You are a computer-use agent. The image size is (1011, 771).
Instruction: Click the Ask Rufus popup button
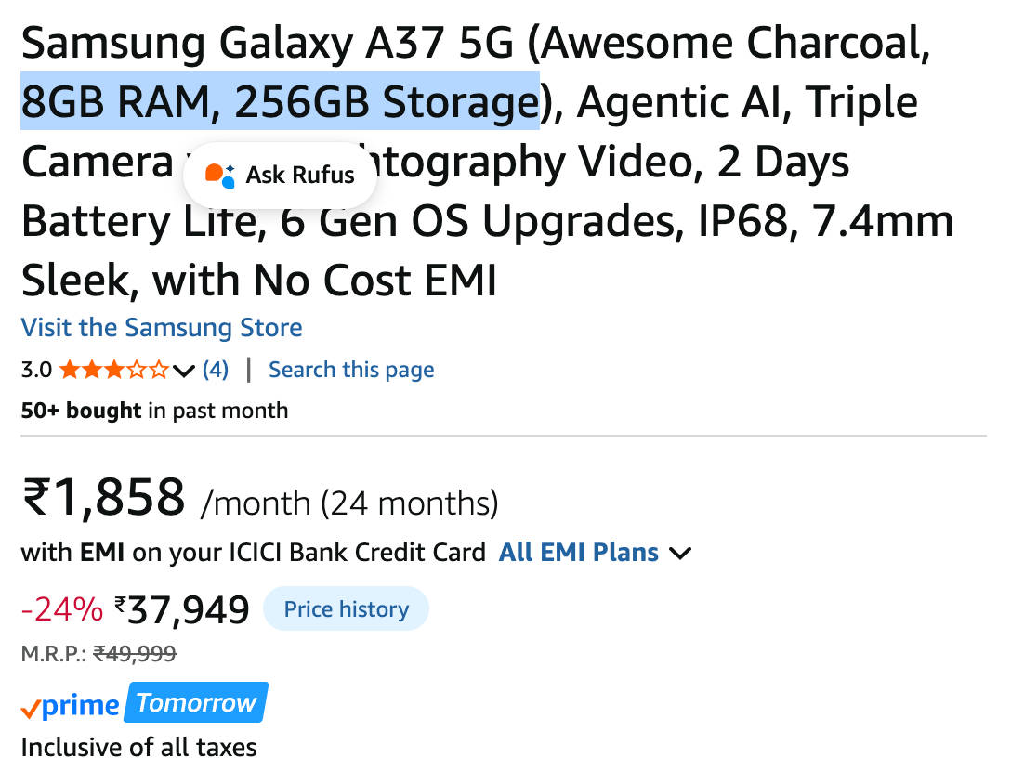[280, 175]
